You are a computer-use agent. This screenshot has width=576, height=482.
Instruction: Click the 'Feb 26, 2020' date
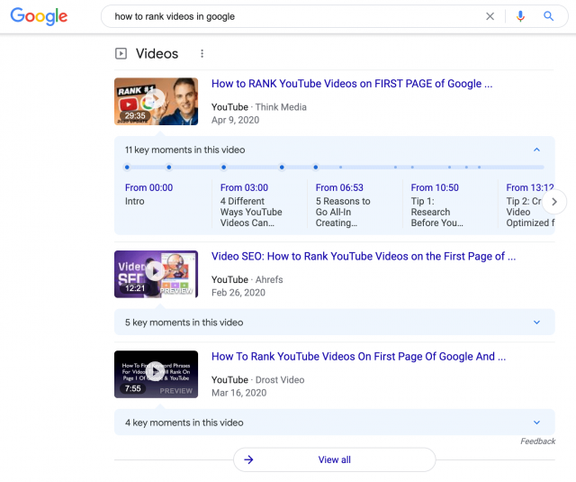(238, 293)
